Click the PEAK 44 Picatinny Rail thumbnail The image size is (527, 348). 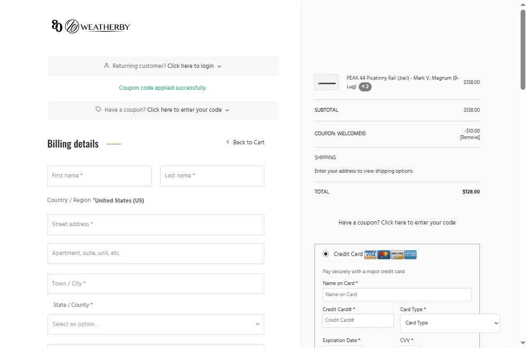click(326, 82)
